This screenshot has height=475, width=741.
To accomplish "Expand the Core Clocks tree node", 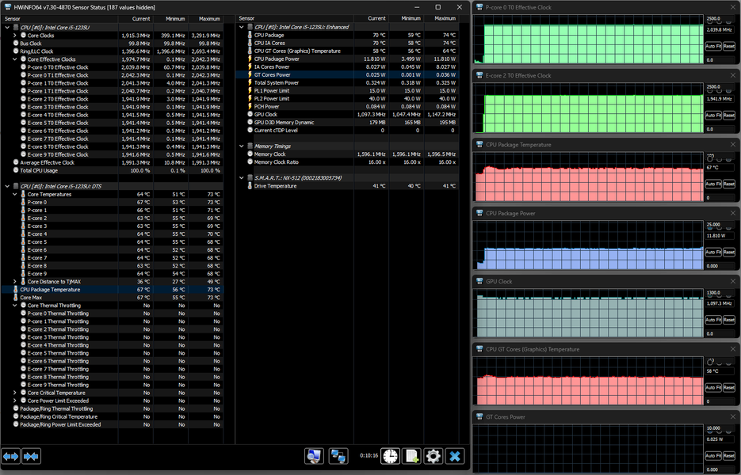I will tap(15, 36).
